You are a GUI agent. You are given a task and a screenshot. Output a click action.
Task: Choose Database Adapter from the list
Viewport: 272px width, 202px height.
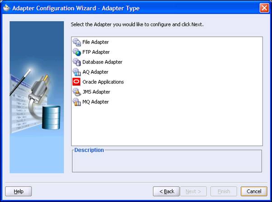(x=102, y=62)
